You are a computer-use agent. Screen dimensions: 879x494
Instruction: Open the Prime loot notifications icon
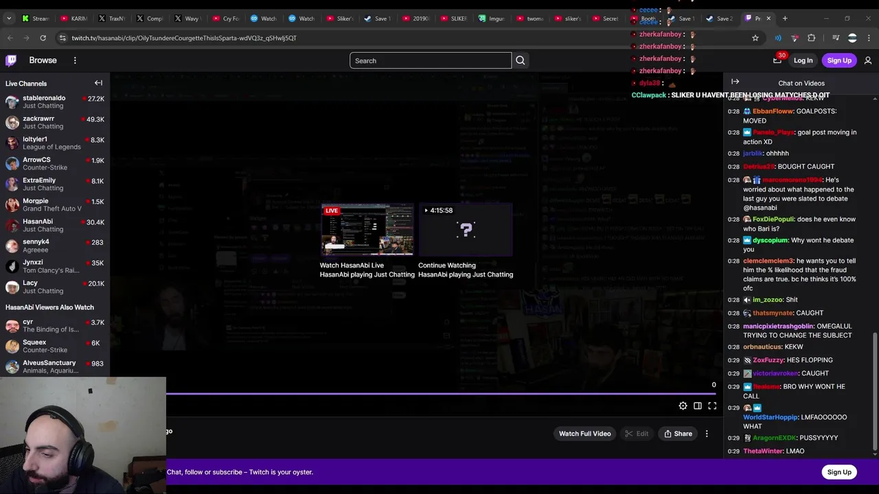tap(777, 60)
